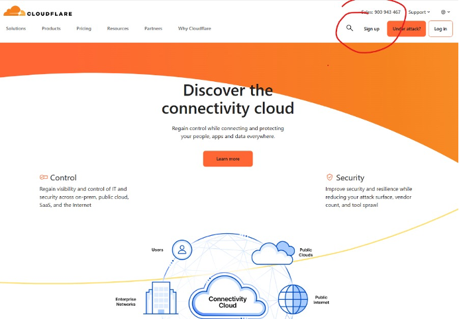
Task: Click the globe language icon
Action: [443, 12]
